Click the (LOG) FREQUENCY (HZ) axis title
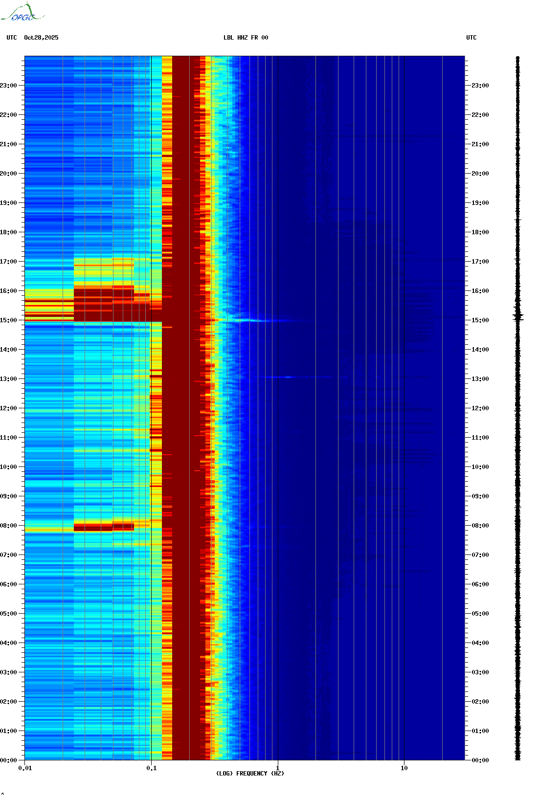The width and height of the screenshot is (539, 799). click(x=250, y=774)
